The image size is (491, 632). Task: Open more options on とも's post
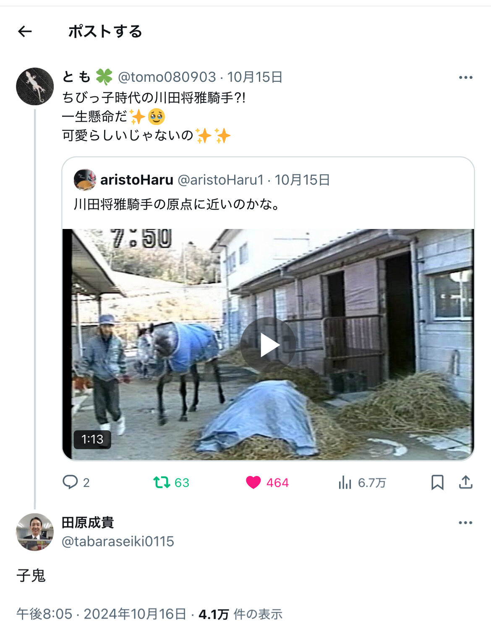pyautogui.click(x=465, y=78)
